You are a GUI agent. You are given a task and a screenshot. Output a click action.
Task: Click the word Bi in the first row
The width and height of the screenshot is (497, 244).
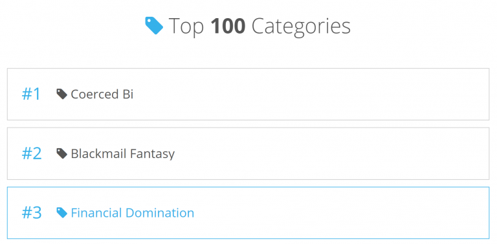pyautogui.click(x=126, y=94)
